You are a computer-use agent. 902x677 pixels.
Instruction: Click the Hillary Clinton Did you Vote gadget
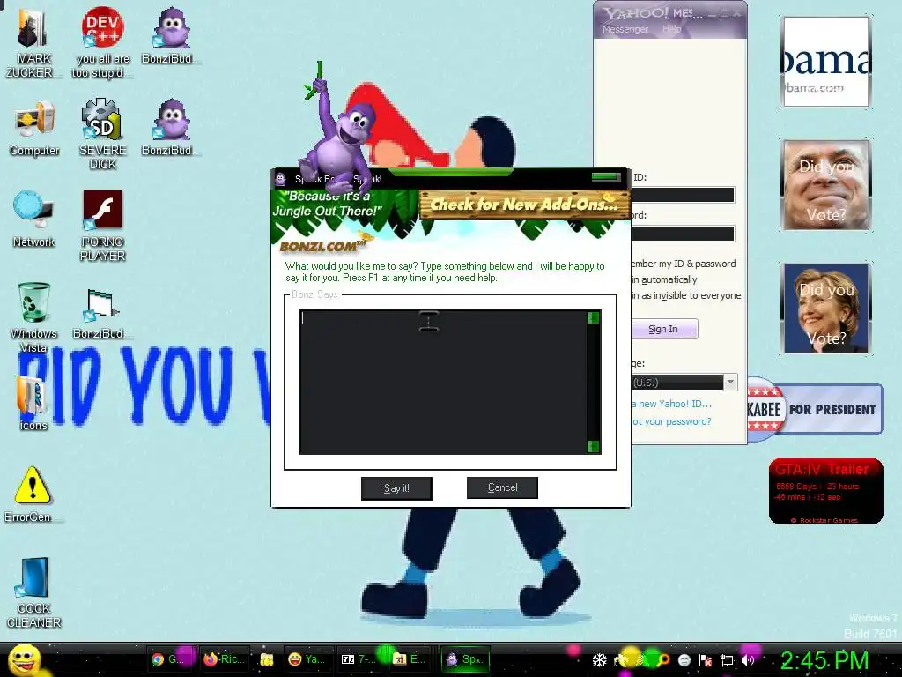(826, 308)
